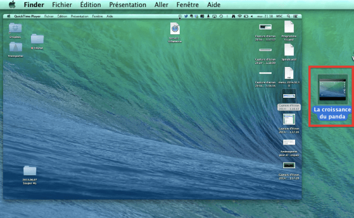Image resolution: width=354 pixels, height=218 pixels.
Task: Select the Programme document icon
Action: (289, 27)
